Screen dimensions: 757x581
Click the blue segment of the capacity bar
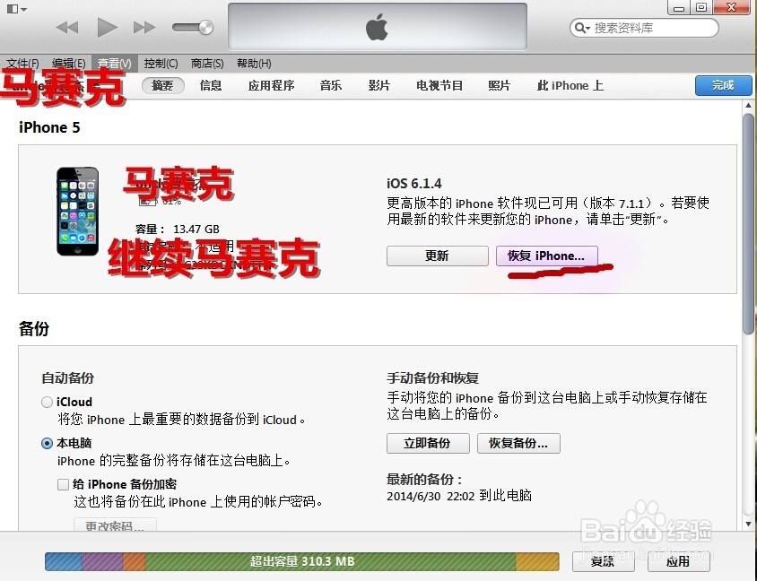coord(64,561)
